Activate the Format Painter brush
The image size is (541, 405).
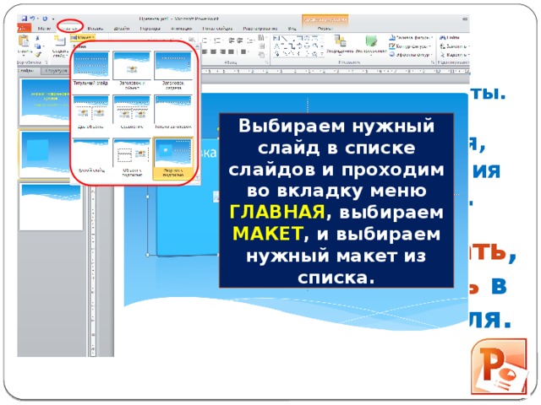37,55
